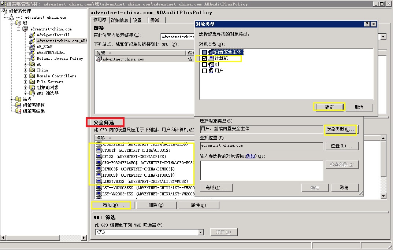Check the 用户 checkbox
This screenshot has height=250, width=393.
[x=204, y=71]
